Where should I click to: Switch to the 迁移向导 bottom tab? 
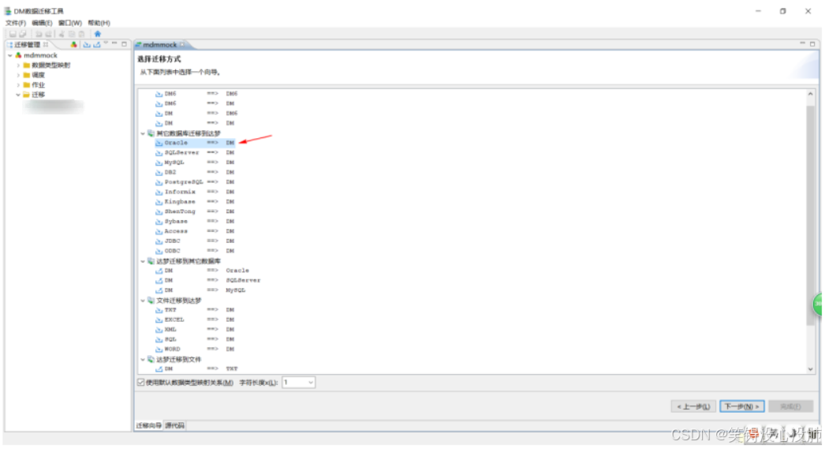click(149, 426)
